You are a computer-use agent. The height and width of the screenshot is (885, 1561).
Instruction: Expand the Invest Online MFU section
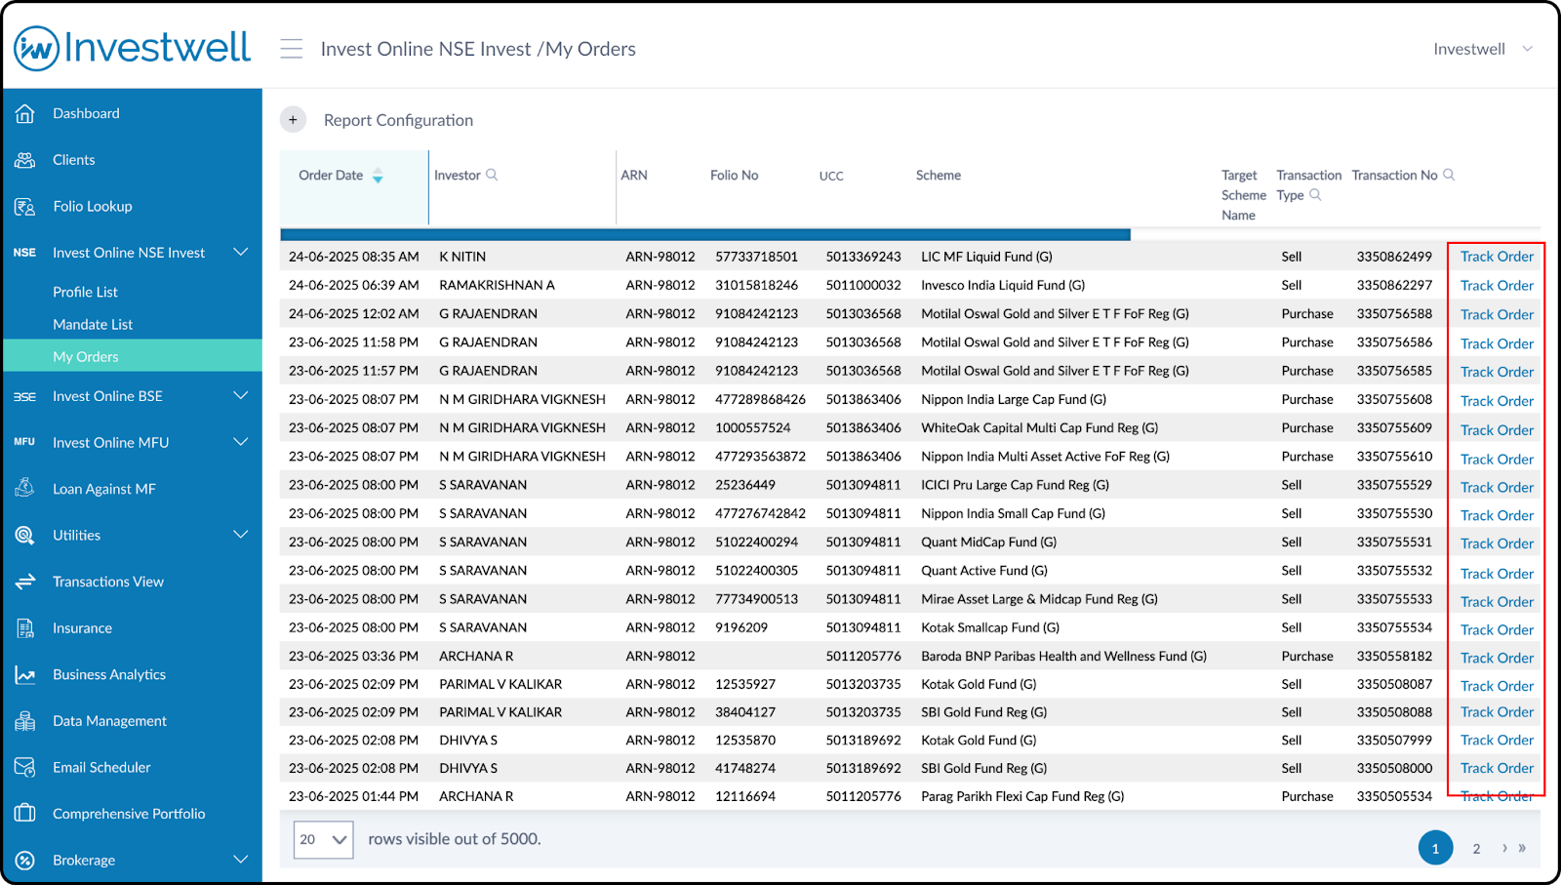(x=241, y=442)
